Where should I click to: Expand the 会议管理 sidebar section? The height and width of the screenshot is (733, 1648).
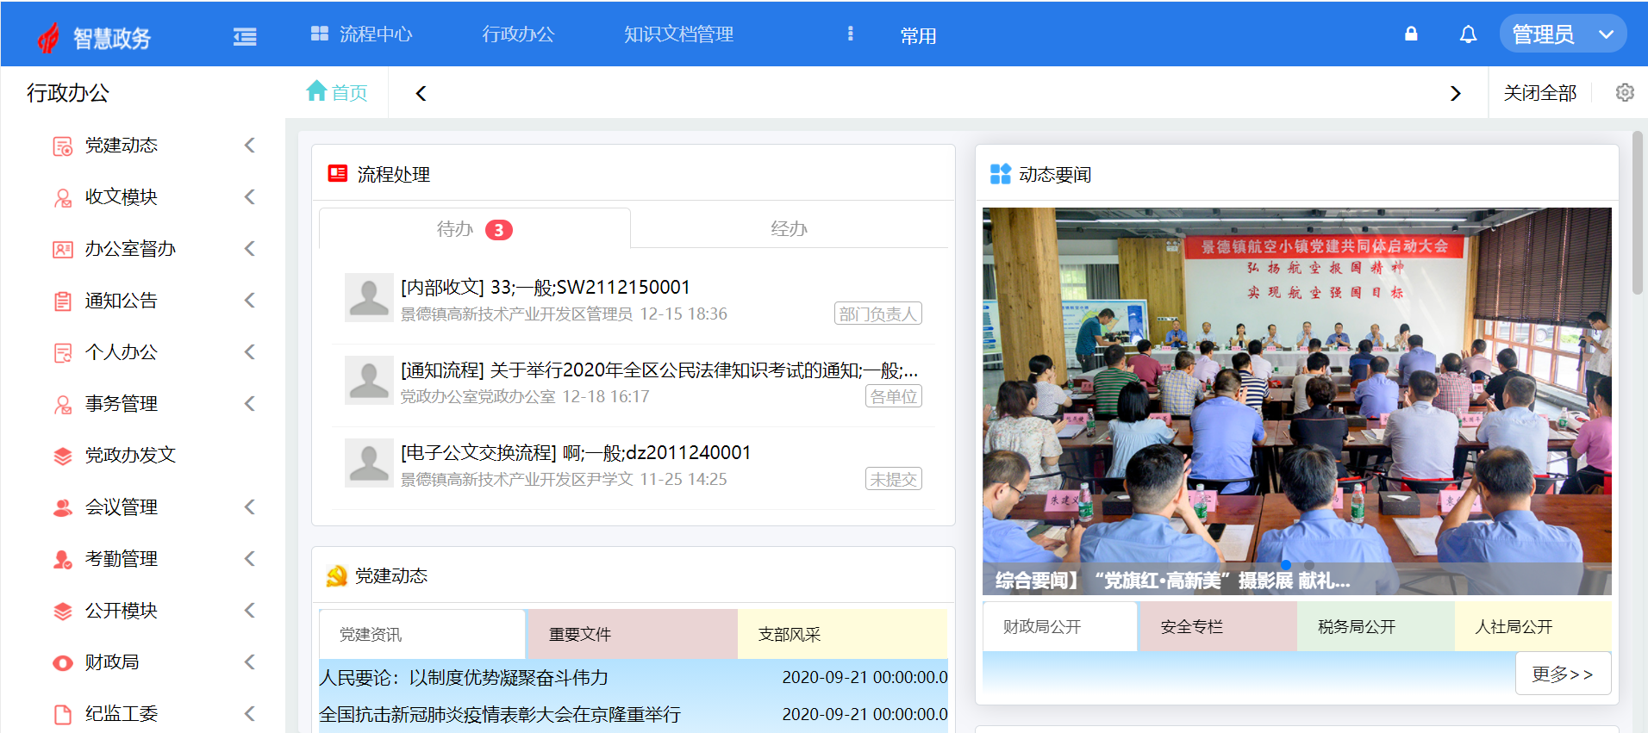pyautogui.click(x=121, y=507)
